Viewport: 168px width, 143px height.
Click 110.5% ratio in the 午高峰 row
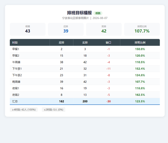(140, 62)
